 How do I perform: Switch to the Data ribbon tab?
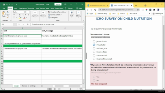point(37,8)
